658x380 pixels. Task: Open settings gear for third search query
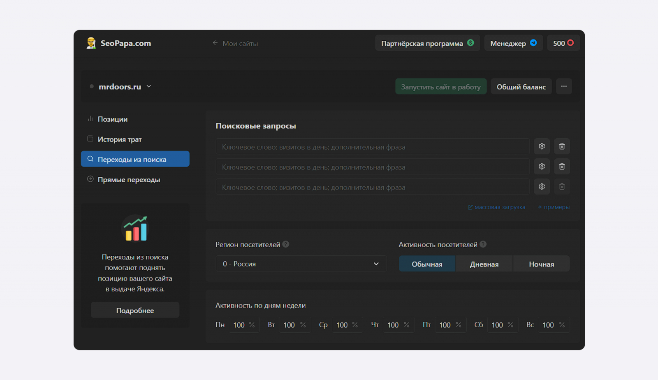pos(542,187)
